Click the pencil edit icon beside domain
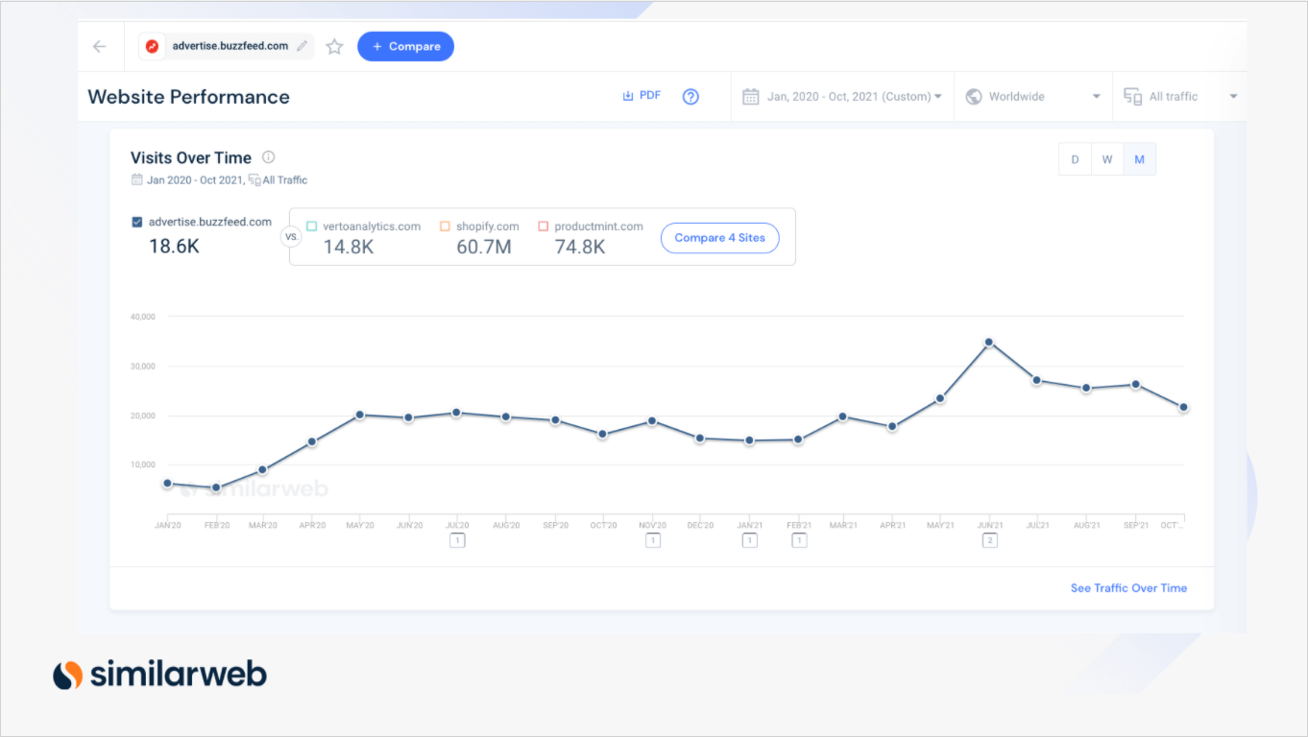Screen dimensions: 1308x737 (x=302, y=46)
